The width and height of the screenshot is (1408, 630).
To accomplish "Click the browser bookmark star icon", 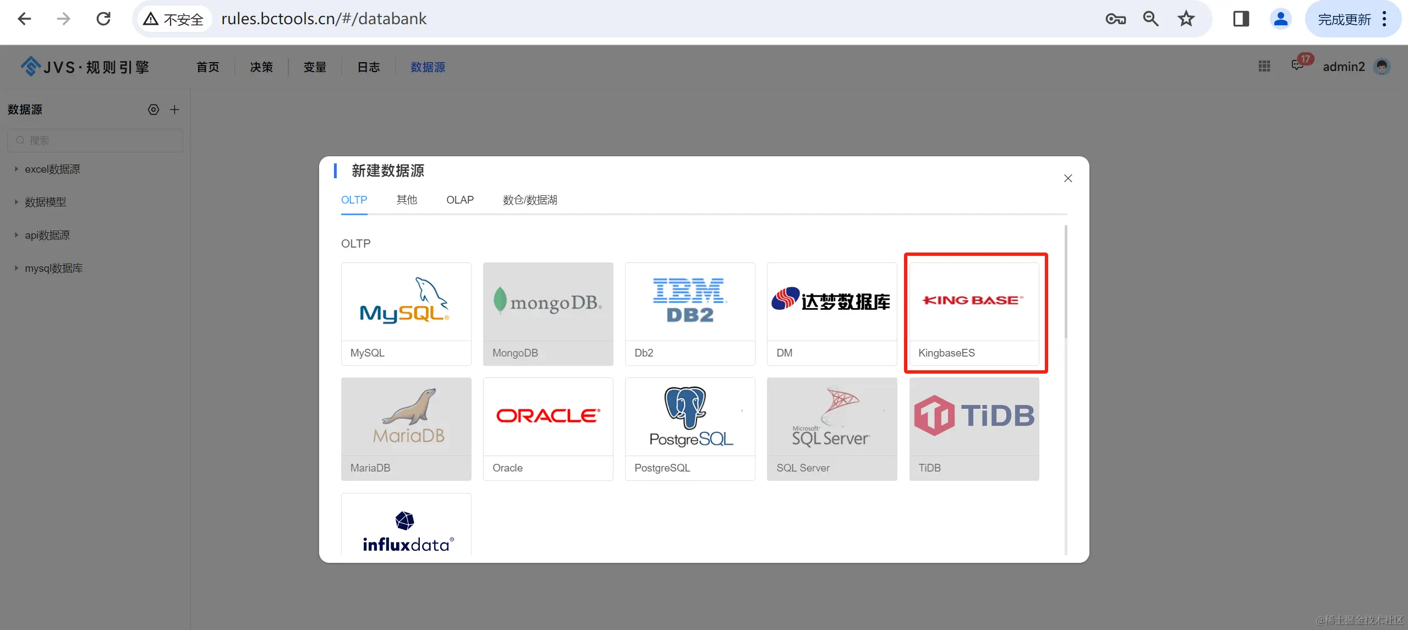I will coord(1186,19).
